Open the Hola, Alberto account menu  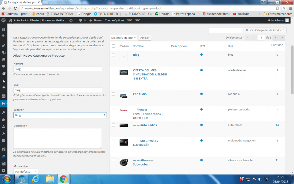278,20
